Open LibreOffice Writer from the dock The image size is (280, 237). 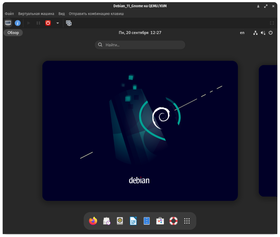click(133, 221)
